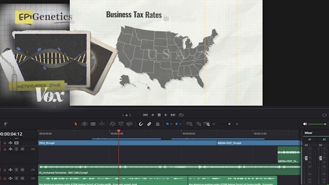Screen dimensions: 329x185
Task: Toggle auto select on TITLE_05.mp4 track
Action: click(10, 143)
